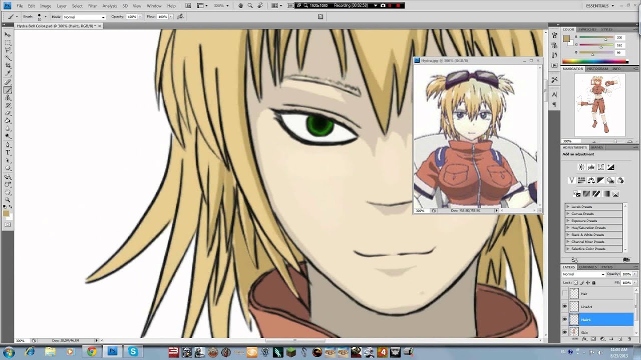
Task: Switch to the Histogram tab
Action: (597, 68)
